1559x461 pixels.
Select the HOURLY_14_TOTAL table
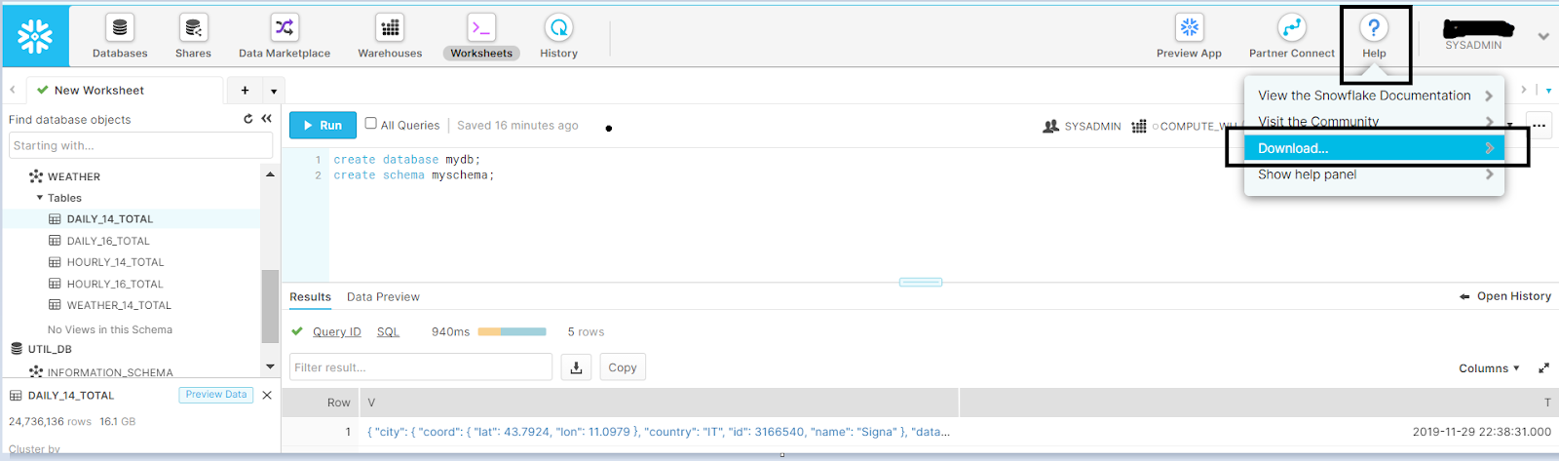tap(115, 262)
